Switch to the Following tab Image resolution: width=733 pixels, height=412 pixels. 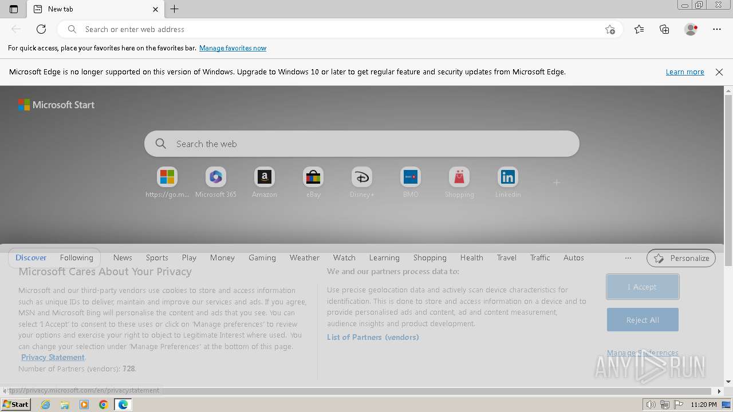click(x=76, y=257)
